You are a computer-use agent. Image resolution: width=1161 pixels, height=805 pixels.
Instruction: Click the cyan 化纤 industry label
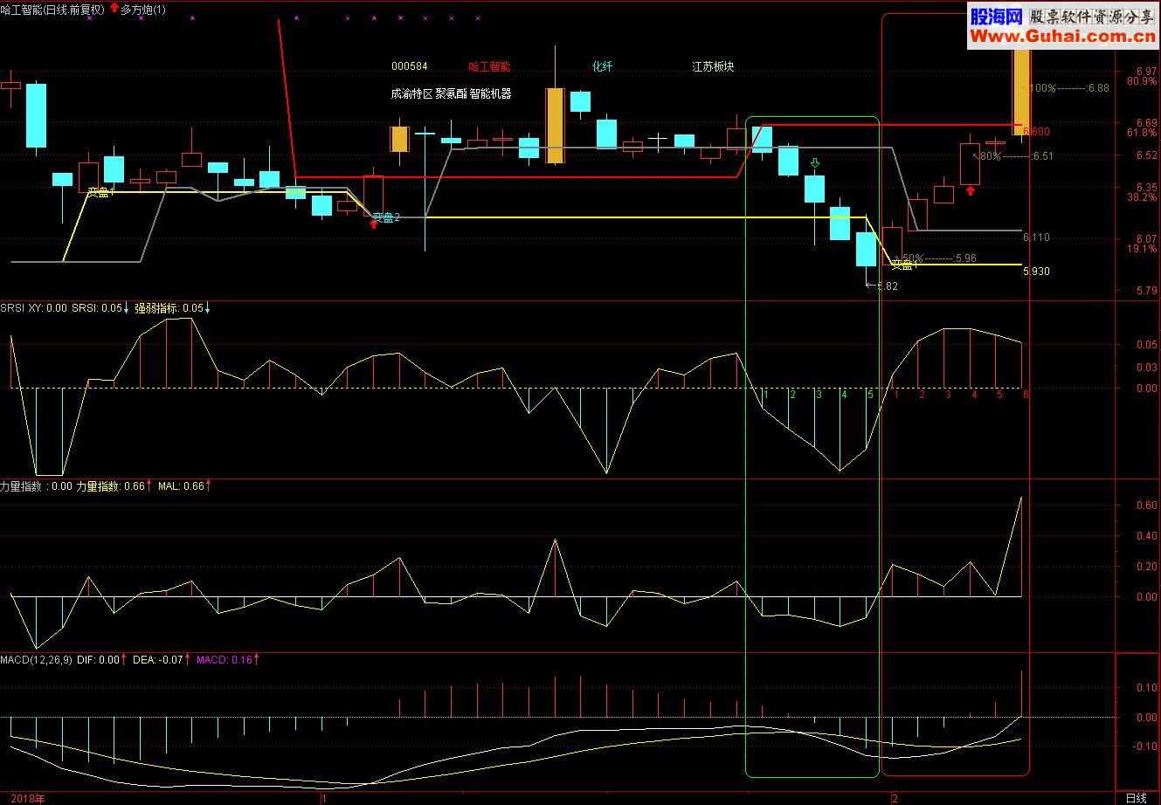(x=603, y=66)
